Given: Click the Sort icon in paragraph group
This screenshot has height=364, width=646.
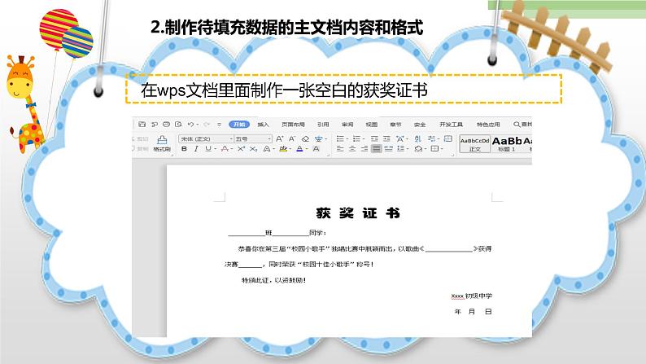Looking at the screenshot, I should 417,139.
